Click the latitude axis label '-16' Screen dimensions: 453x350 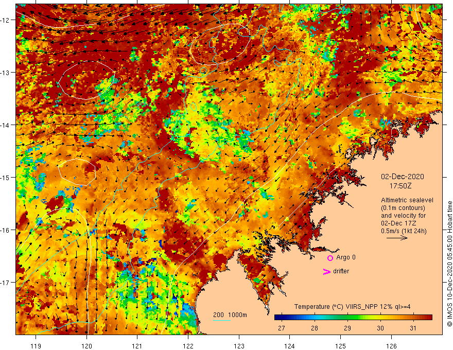tap(5, 230)
